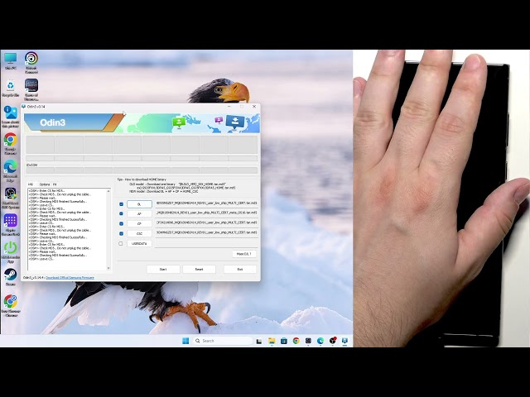The height and width of the screenshot is (397, 530).
Task: Click the log scrollbar up arrow
Action: 108,191
